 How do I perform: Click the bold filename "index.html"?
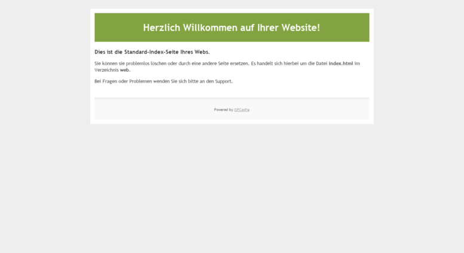[340, 63]
